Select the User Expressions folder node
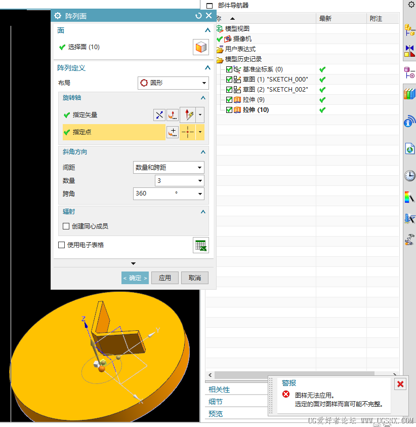The width and height of the screenshot is (416, 427). click(x=240, y=49)
